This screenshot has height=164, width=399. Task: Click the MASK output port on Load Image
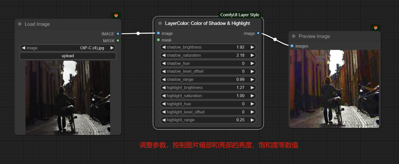118,41
